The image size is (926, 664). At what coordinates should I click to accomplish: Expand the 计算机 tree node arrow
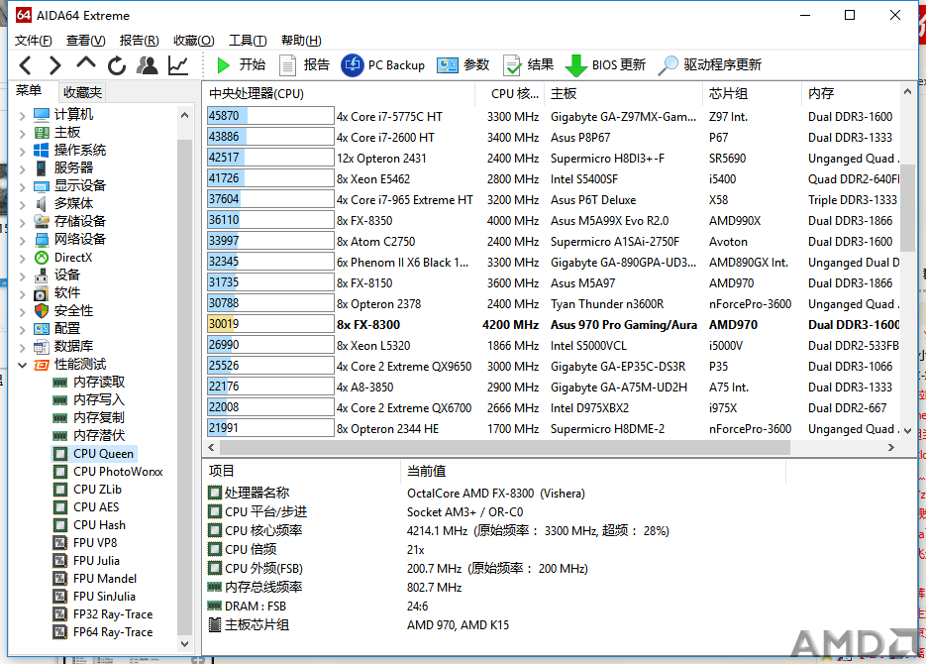[x=22, y=115]
